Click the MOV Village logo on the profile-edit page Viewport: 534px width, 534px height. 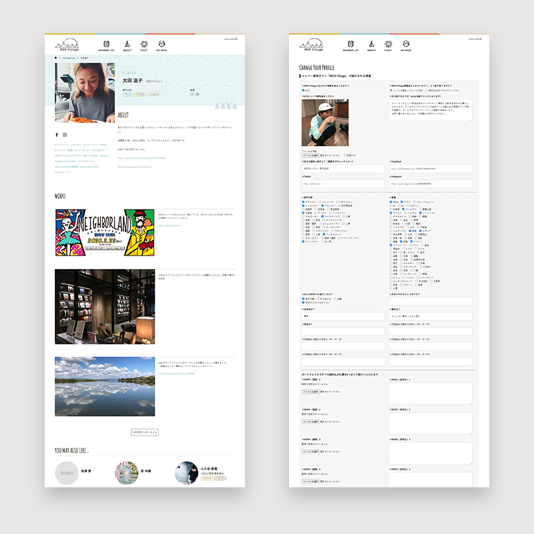coord(312,45)
